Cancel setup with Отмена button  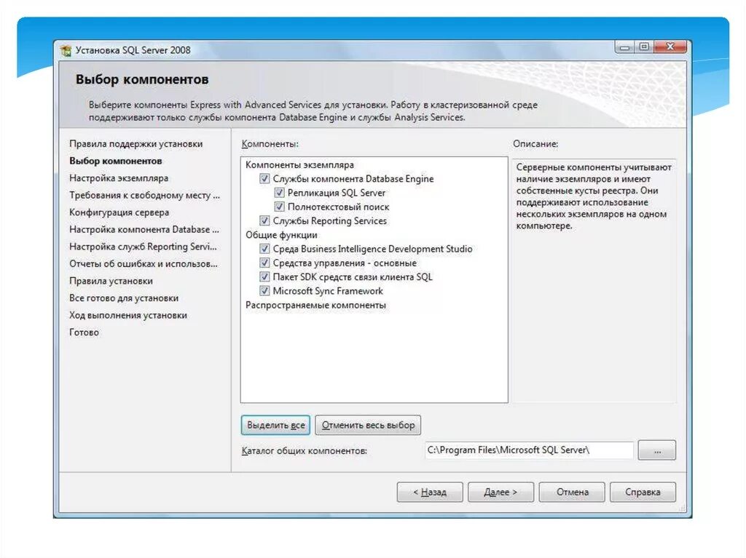(x=572, y=493)
